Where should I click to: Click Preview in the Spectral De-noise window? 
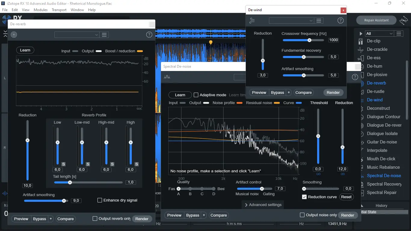coord(174,215)
